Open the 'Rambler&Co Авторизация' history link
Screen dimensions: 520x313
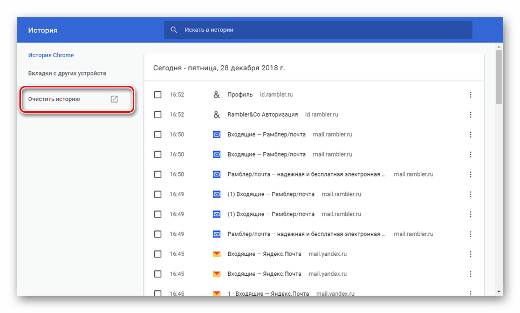(263, 114)
